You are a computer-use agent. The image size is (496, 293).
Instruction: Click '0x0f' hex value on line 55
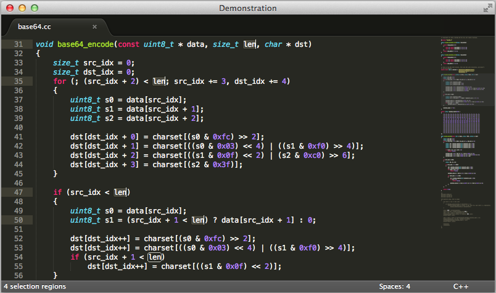[234, 266]
